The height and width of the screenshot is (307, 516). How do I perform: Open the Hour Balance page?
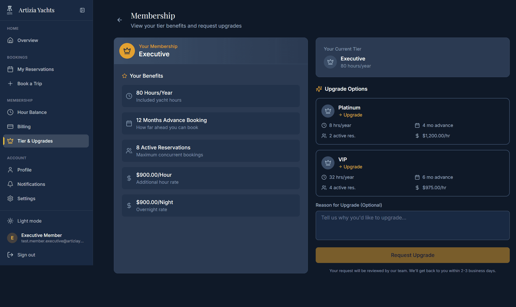pos(32,112)
